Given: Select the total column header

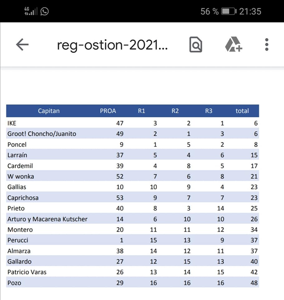Looking at the screenshot, I should pyautogui.click(x=242, y=111).
